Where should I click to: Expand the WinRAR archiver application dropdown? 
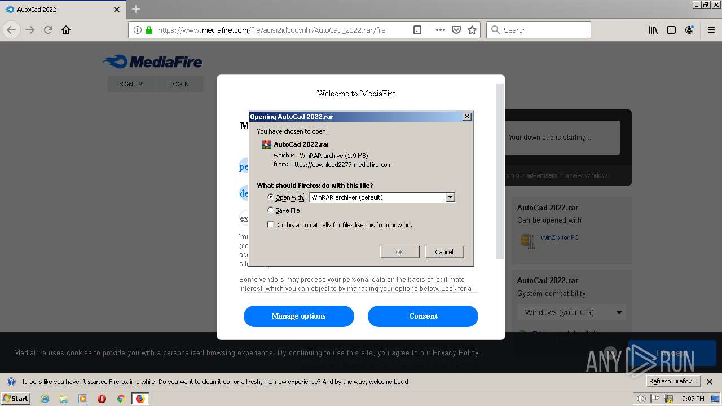pyautogui.click(x=450, y=197)
